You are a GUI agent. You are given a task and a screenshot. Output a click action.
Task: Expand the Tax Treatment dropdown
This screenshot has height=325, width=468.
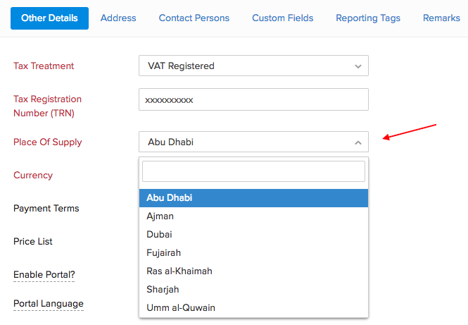pos(253,66)
